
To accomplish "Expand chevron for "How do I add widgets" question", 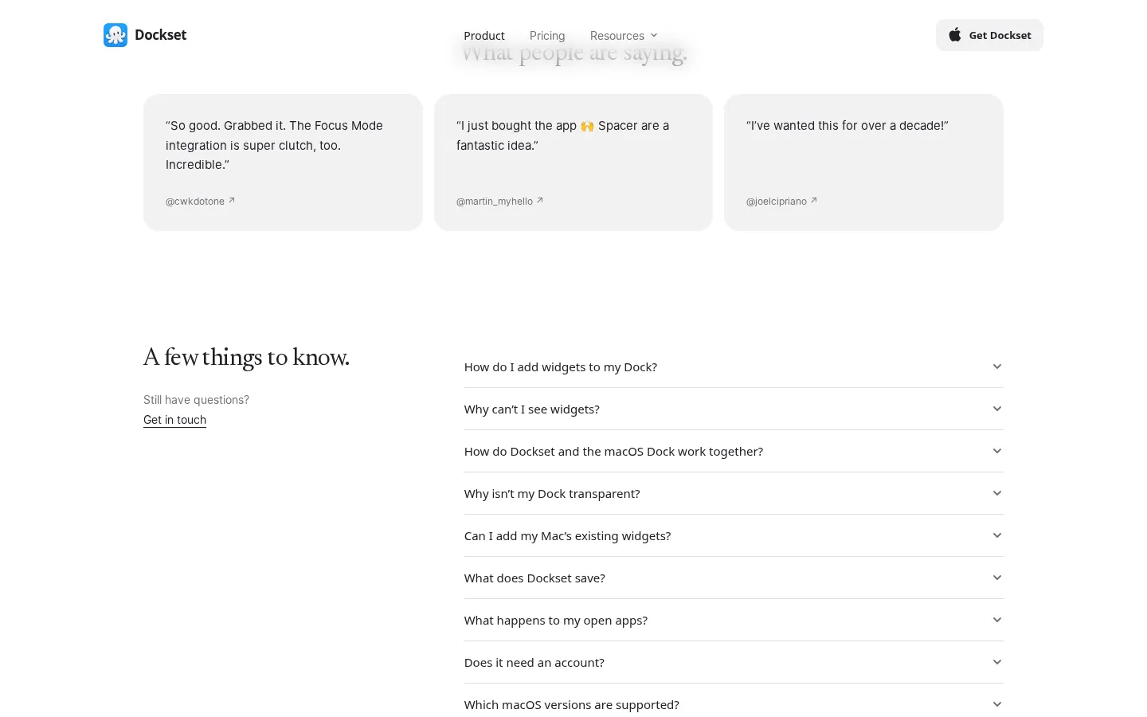I will (x=997, y=366).
